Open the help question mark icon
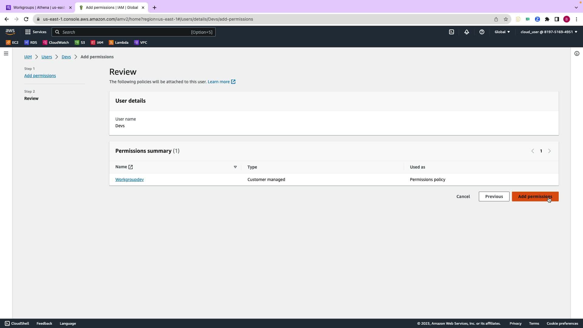583x328 pixels. [x=482, y=32]
